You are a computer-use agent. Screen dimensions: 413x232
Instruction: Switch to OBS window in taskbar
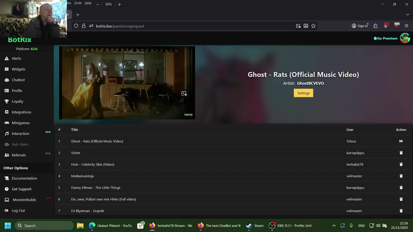tap(290, 226)
